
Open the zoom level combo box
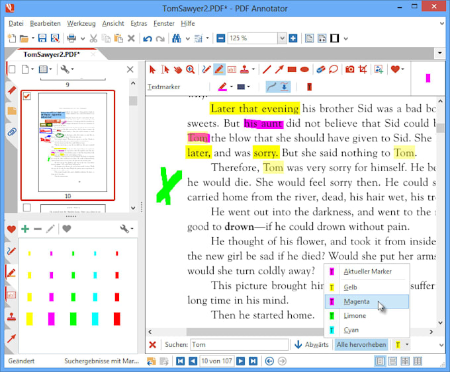[282, 38]
